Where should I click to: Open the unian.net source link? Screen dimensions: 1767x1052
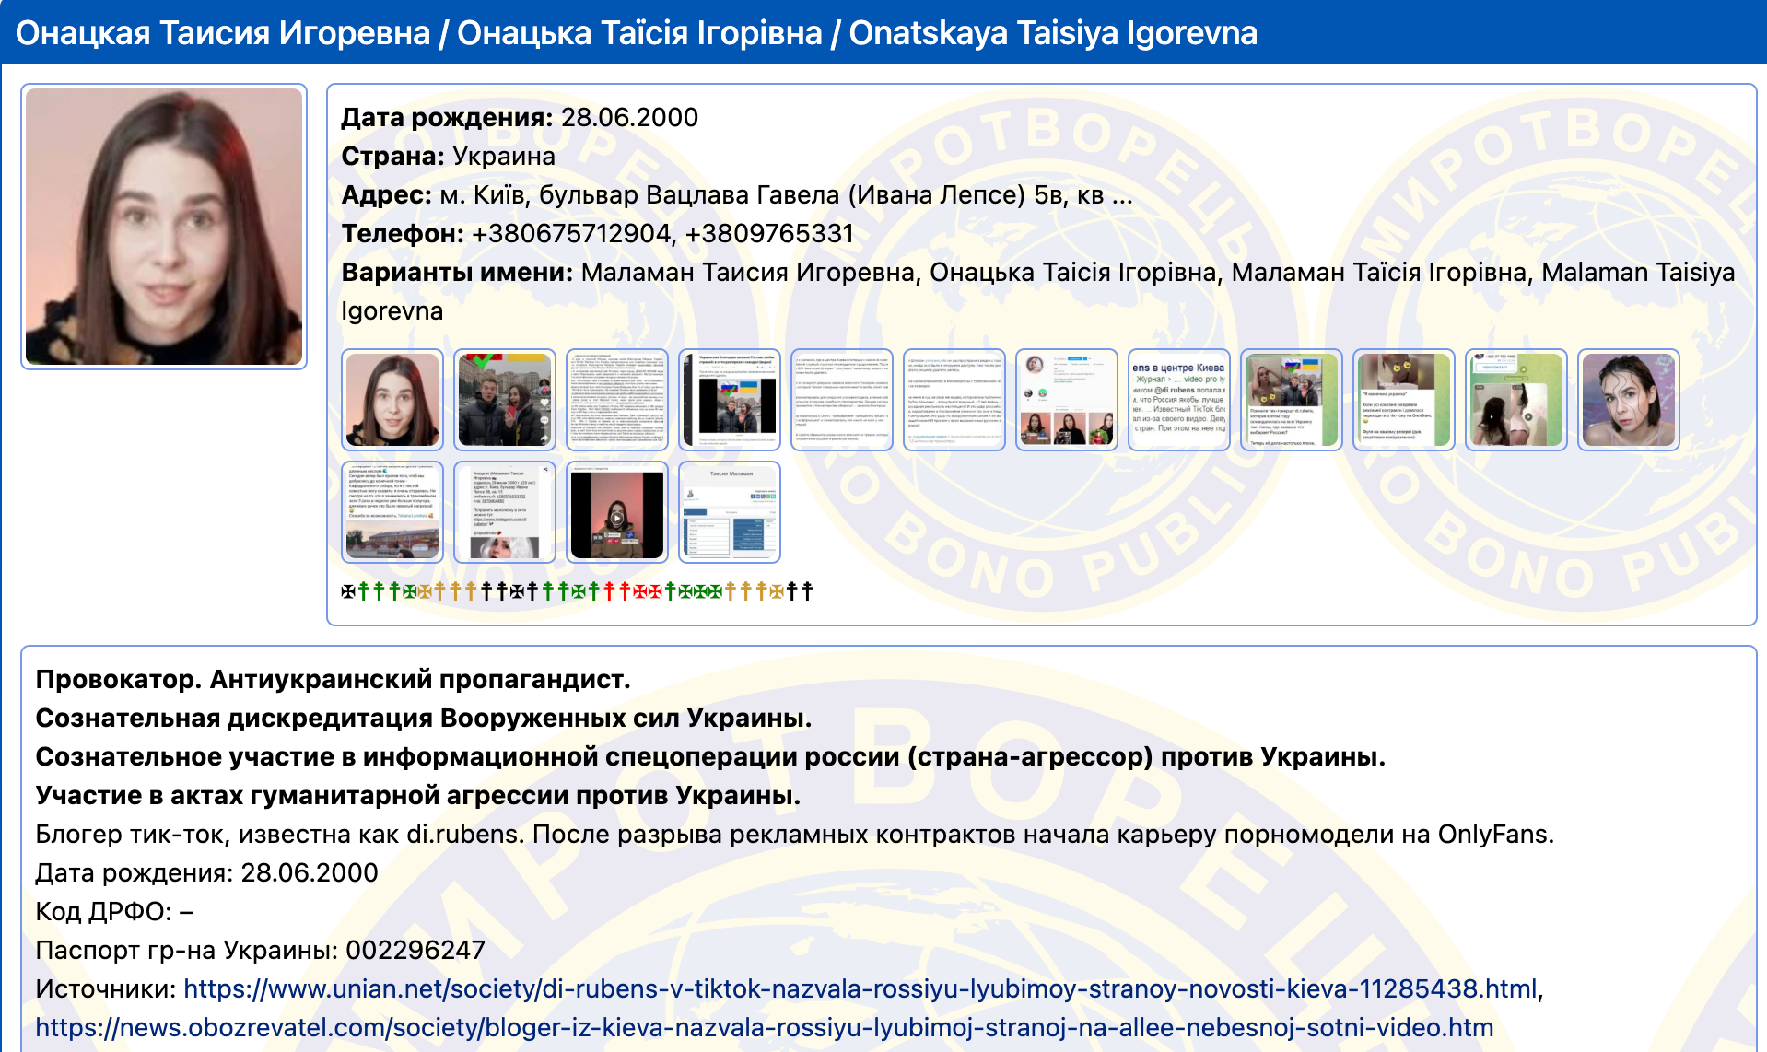860,988
